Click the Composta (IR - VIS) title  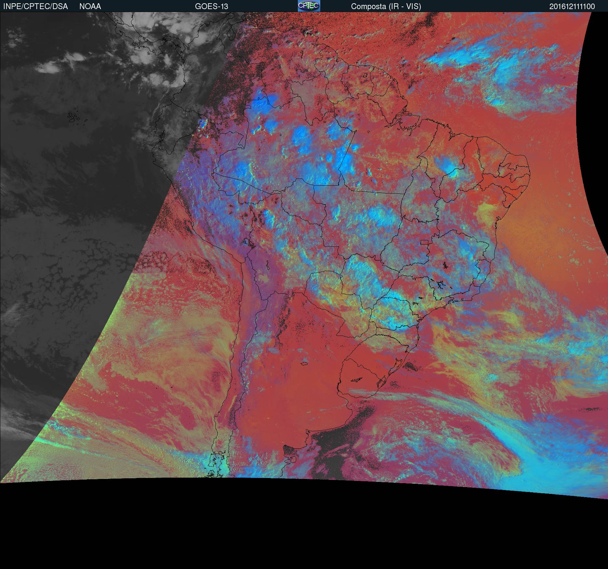coord(386,7)
